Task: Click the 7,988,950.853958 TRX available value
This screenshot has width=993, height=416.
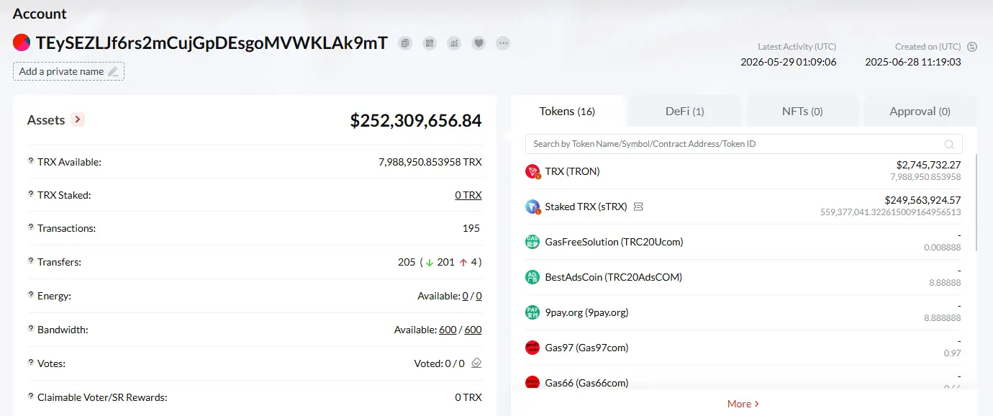Action: (430, 162)
